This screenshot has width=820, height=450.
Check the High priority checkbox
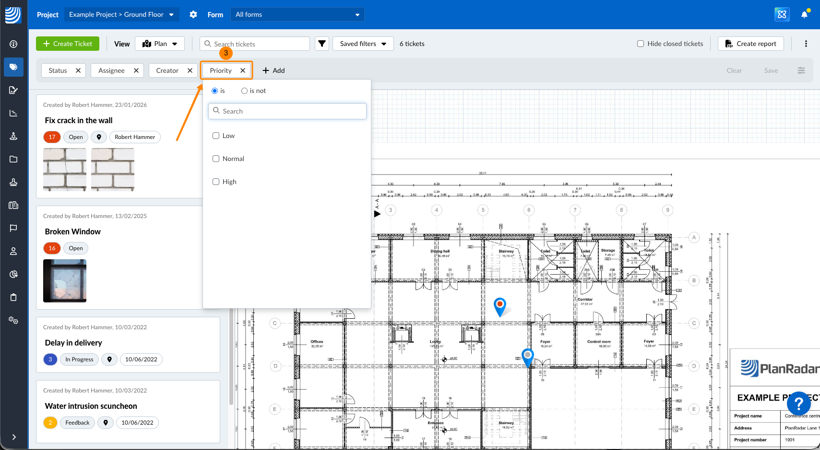(x=216, y=182)
